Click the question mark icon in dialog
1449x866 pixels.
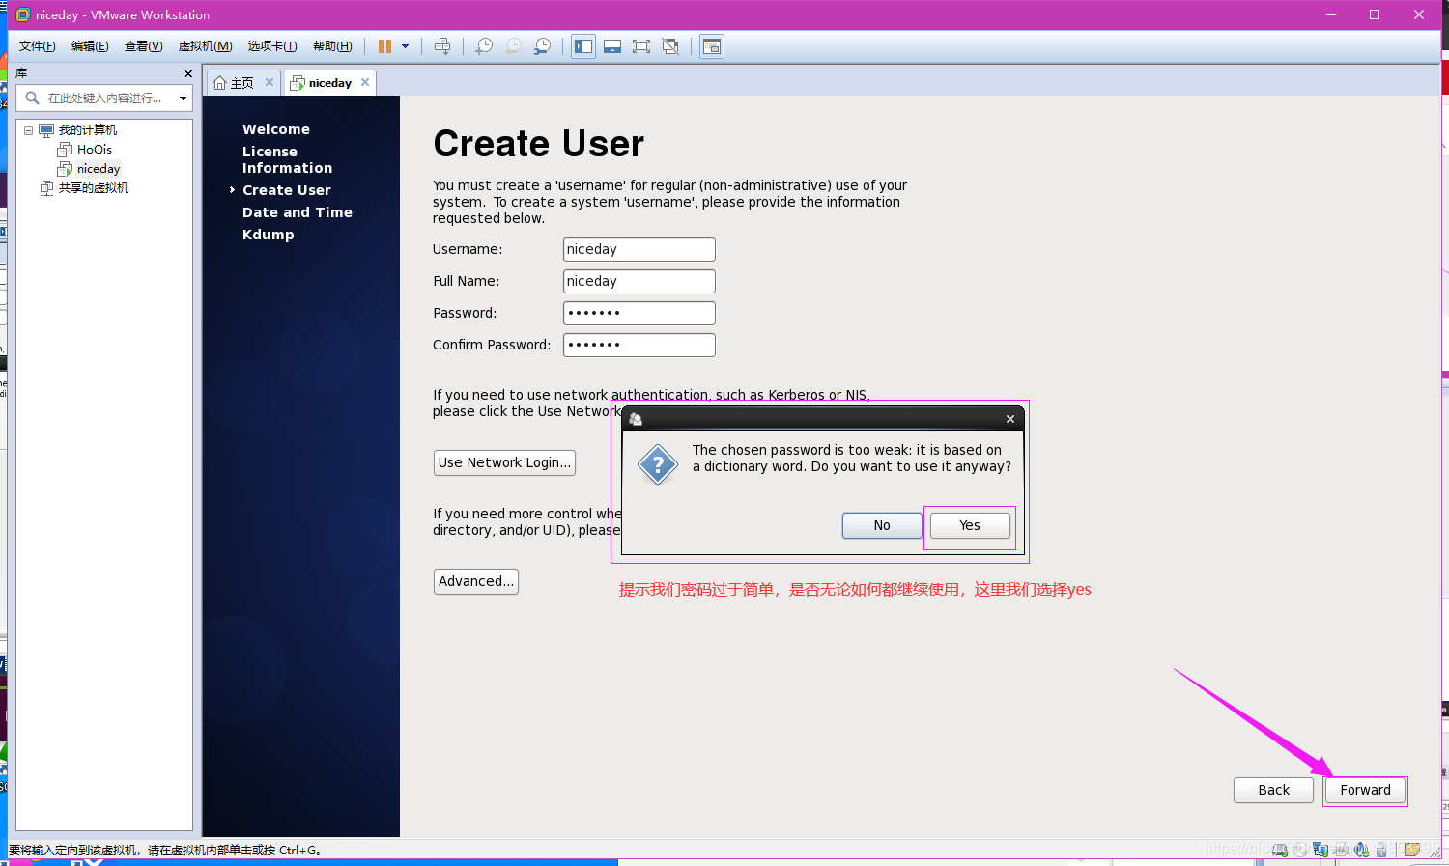coord(658,464)
